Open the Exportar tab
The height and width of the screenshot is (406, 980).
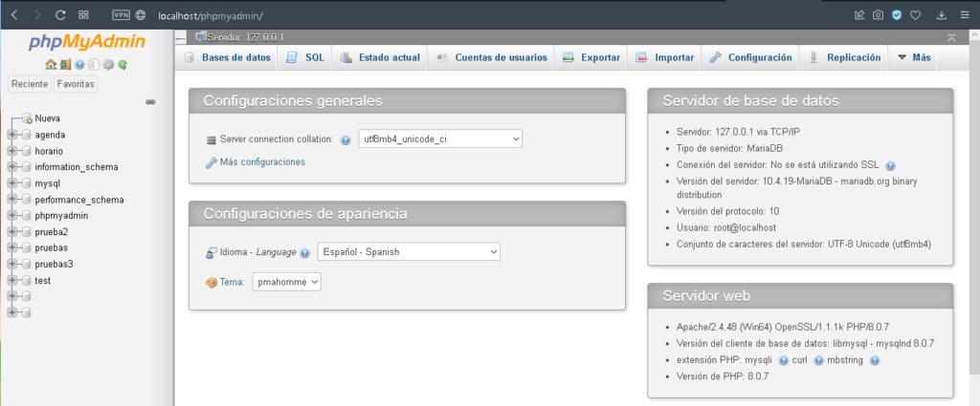[x=591, y=57]
